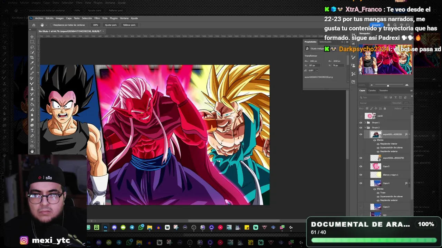Filter layers by adjustment layer icon
The width and height of the screenshot is (442, 248).
pyautogui.click(x=391, y=97)
